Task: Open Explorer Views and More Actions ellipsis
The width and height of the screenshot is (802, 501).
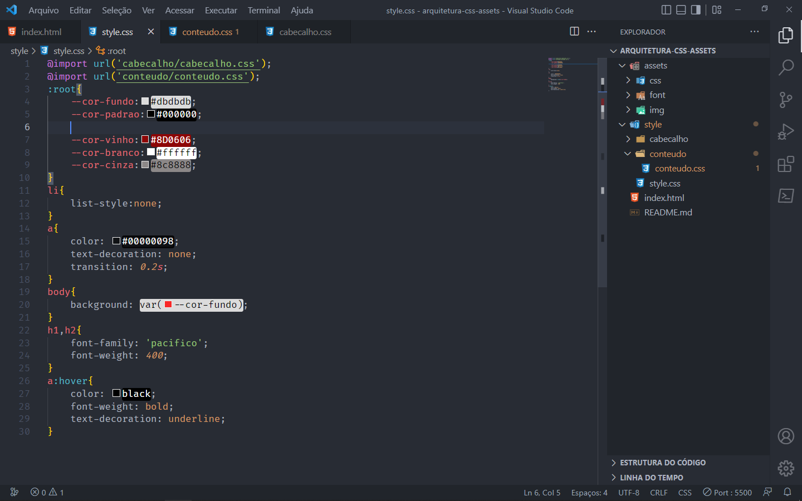Action: click(x=755, y=32)
